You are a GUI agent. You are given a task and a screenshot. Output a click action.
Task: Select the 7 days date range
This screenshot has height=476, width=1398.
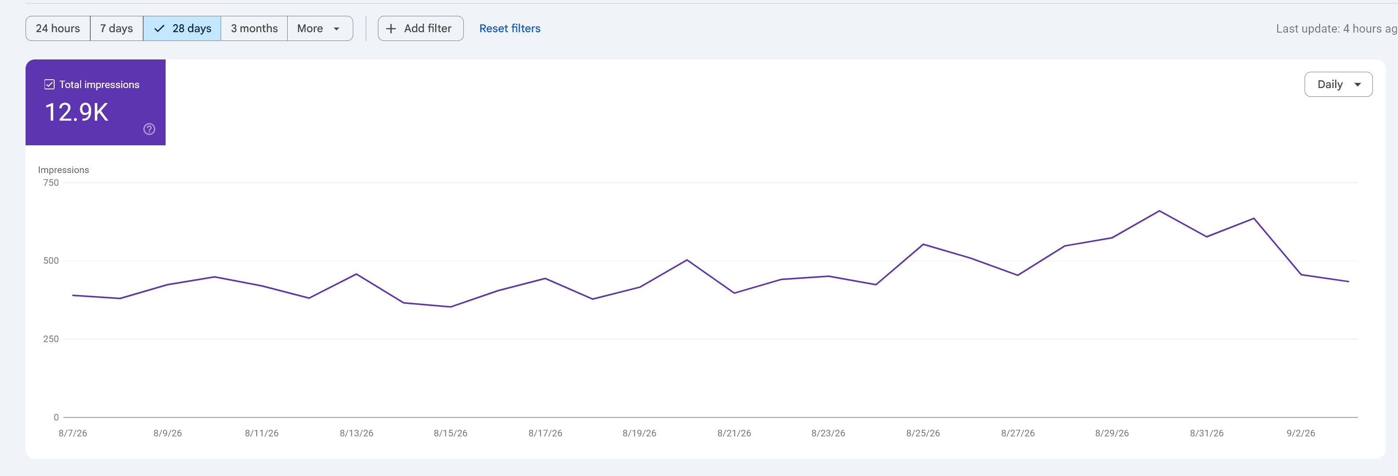[x=117, y=28]
